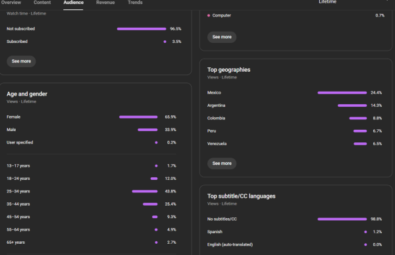The height and width of the screenshot is (255, 395).
Task: Click the '45–54 years' row
Action: 92,217
